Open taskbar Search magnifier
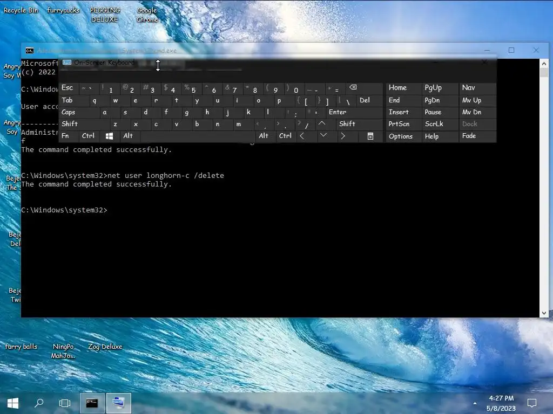The width and height of the screenshot is (553, 414). point(39,403)
